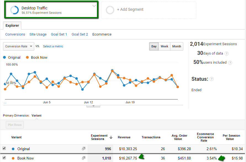Viewport: 246px width, 162px height.
Task: Click the Original revenue value $10,303.25
Action: point(128,149)
